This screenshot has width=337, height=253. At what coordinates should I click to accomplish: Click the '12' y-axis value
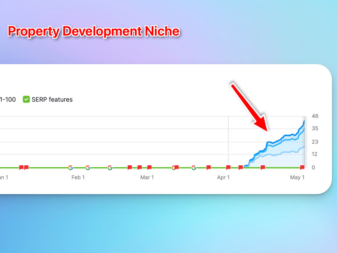pos(315,154)
